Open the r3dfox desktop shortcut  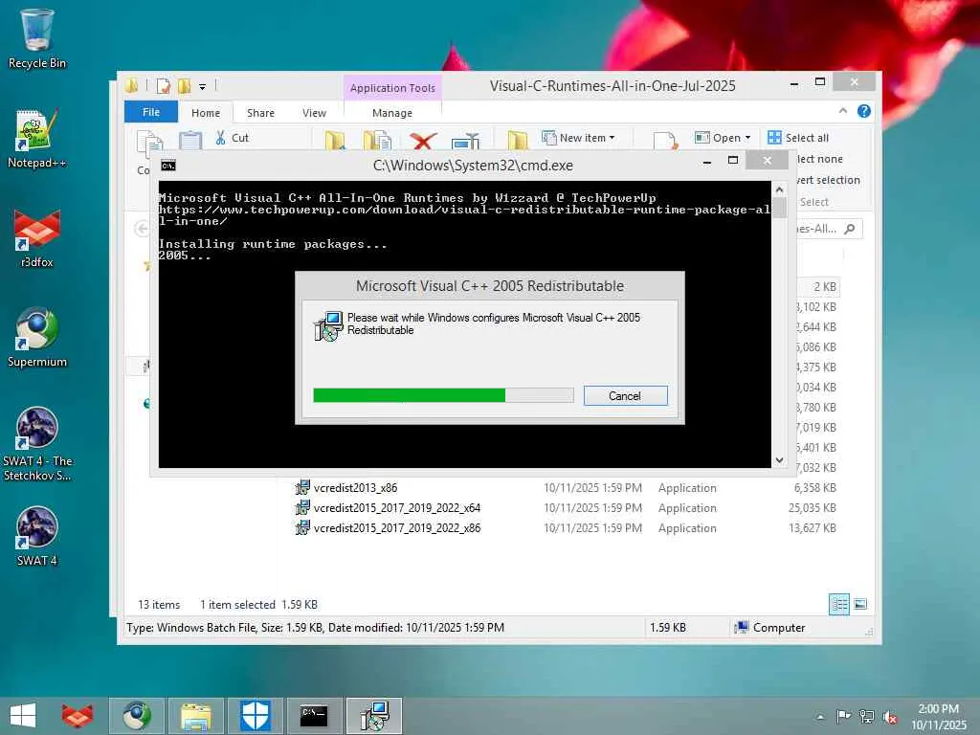[37, 238]
